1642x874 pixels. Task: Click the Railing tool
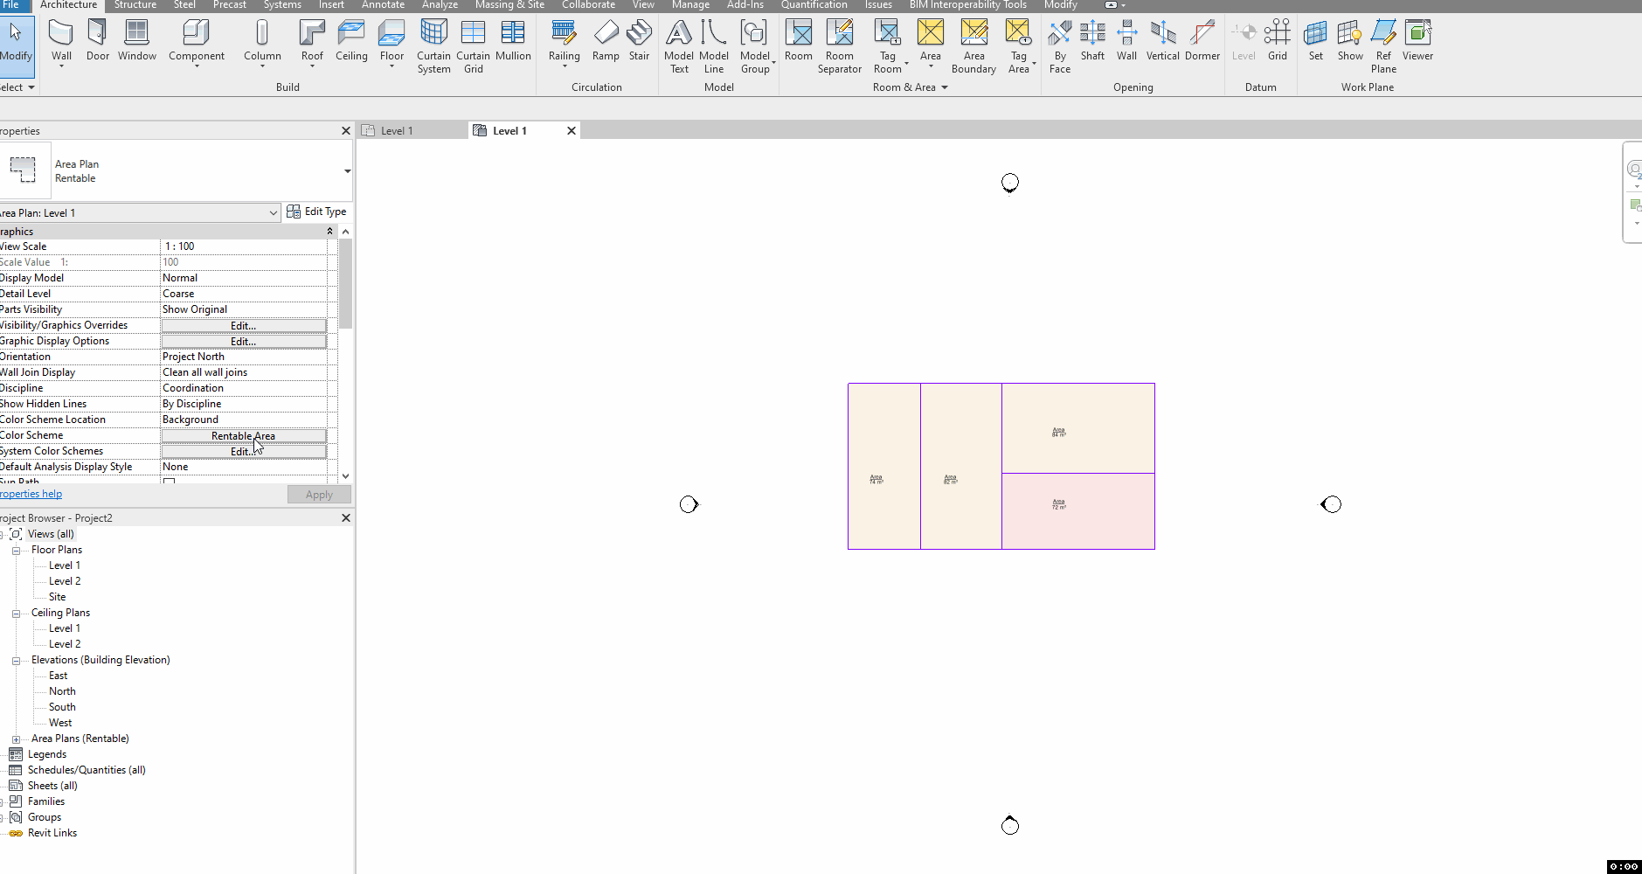(564, 37)
